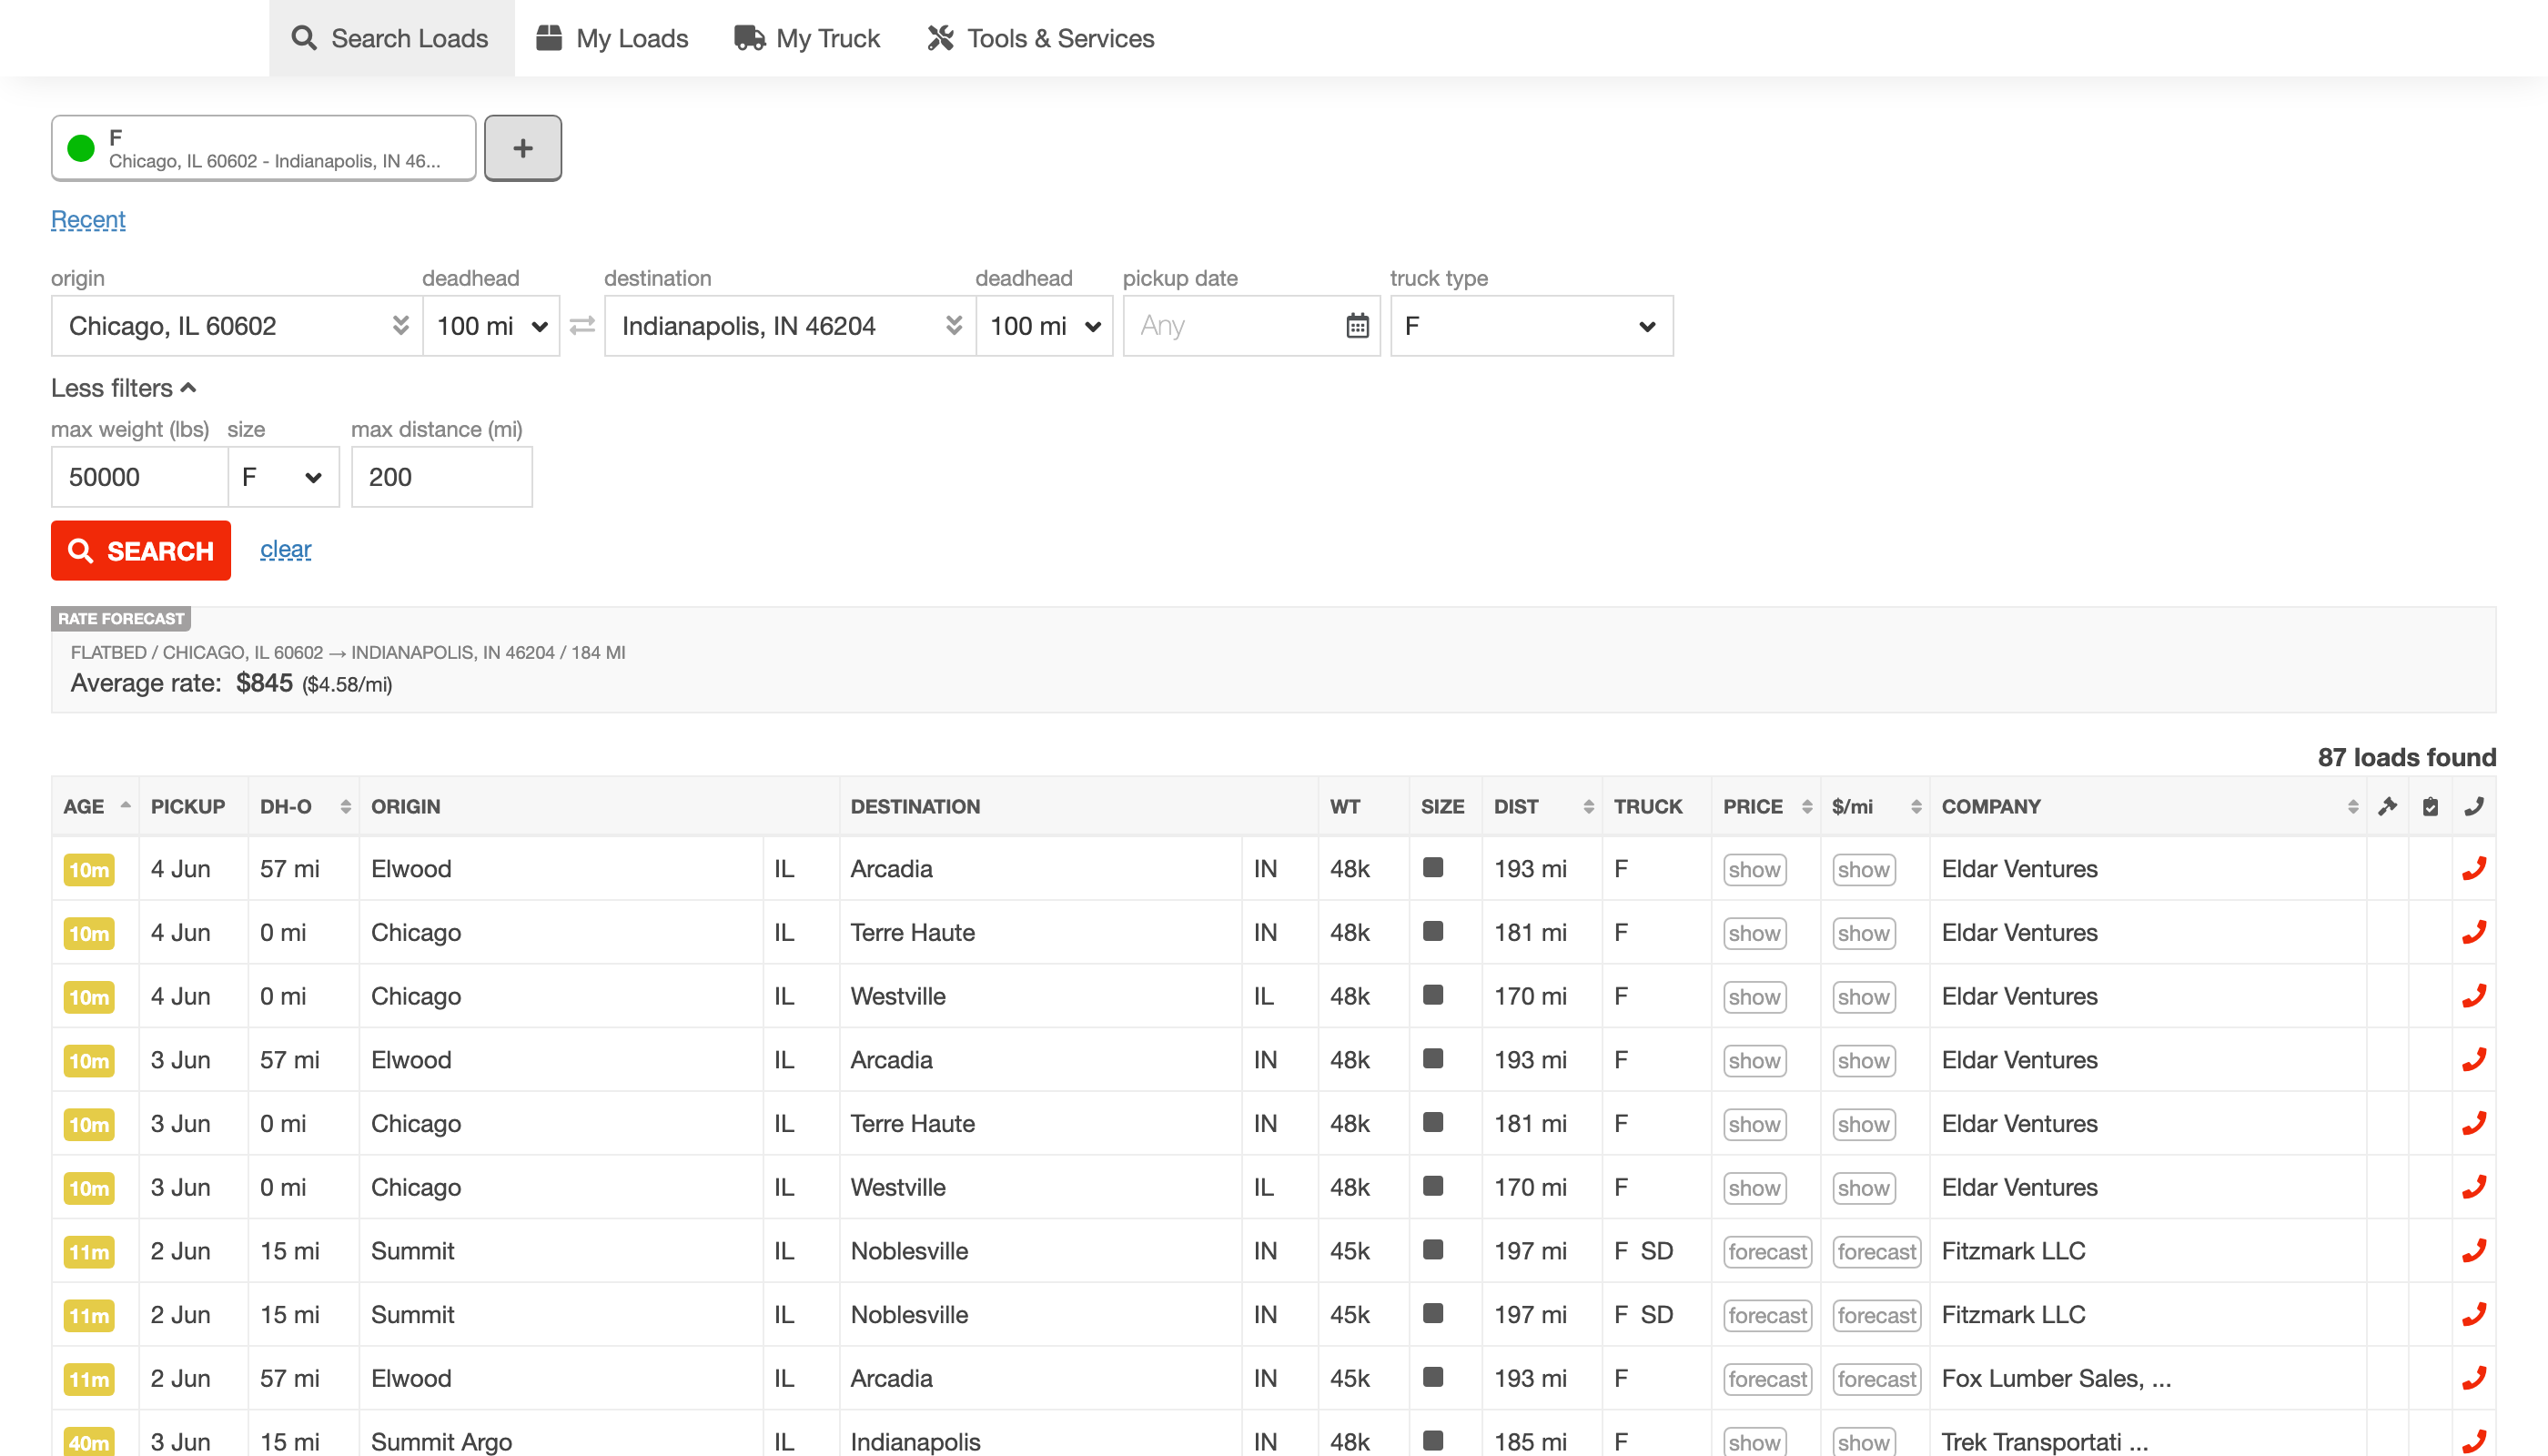
Task: Open the Recent searches link
Action: (88, 220)
